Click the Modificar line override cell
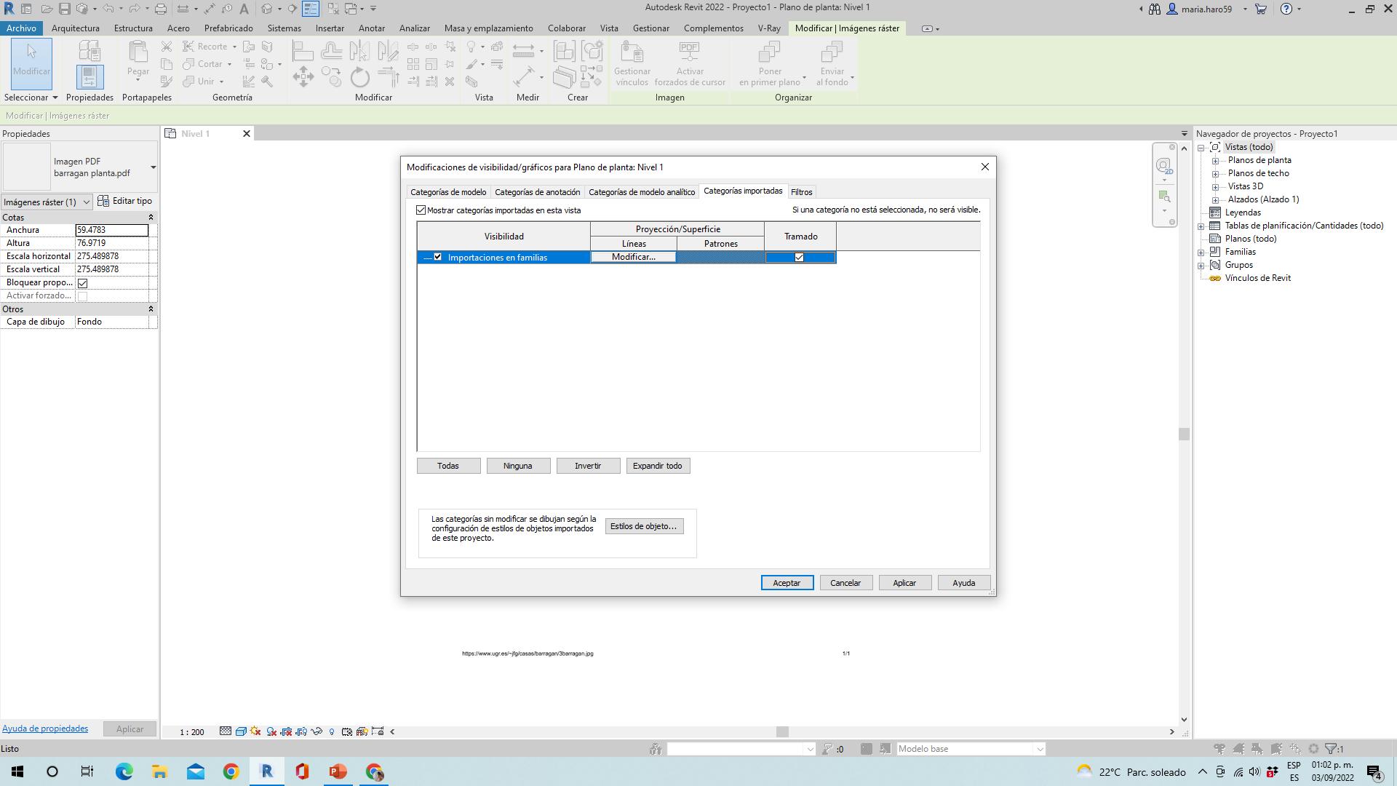This screenshot has height=786, width=1397. point(633,257)
